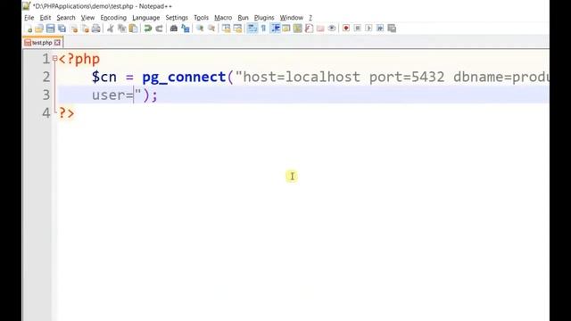The height and width of the screenshot is (321, 571).
Task: Select the test.php document tab
Action: (42, 43)
